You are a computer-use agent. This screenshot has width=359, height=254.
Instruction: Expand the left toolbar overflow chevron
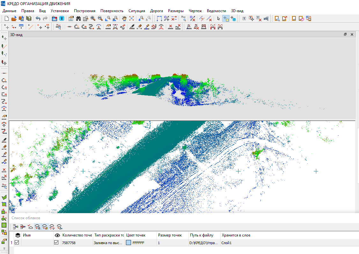point(4,248)
